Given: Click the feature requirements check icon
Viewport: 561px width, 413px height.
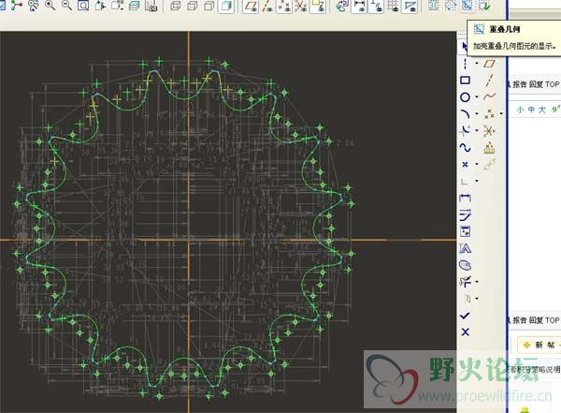Looking at the screenshot, I should (484, 6).
